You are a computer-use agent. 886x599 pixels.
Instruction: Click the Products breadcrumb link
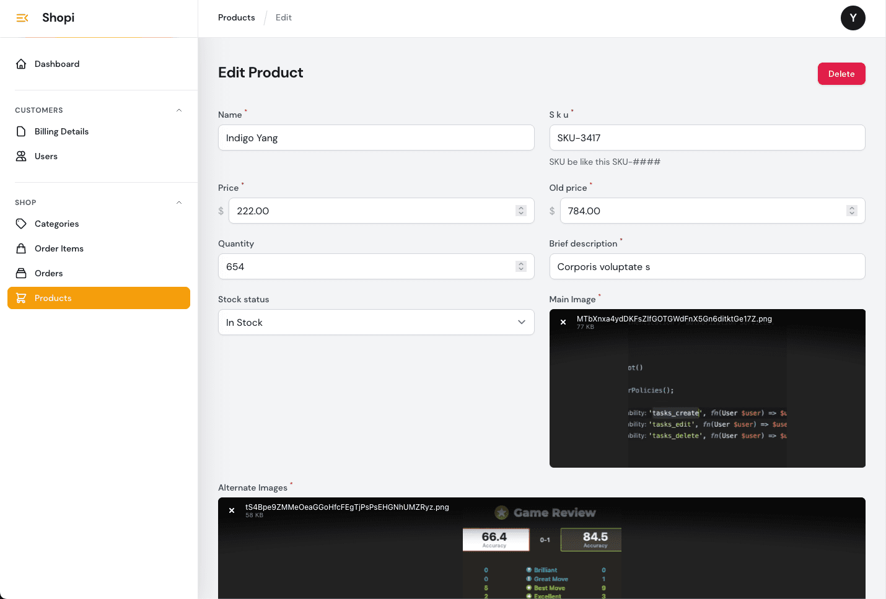[x=237, y=17]
